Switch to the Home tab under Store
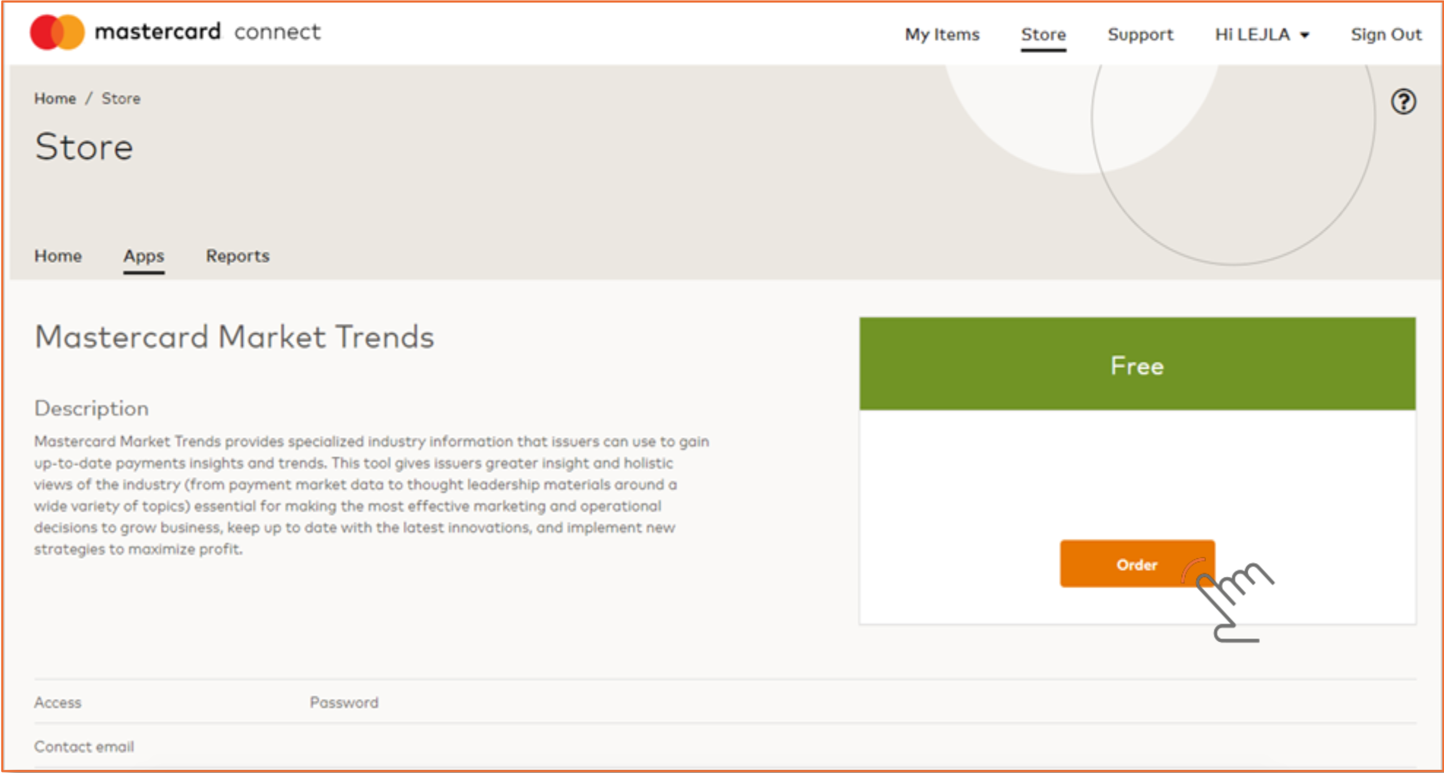This screenshot has height=773, width=1444. coord(58,256)
